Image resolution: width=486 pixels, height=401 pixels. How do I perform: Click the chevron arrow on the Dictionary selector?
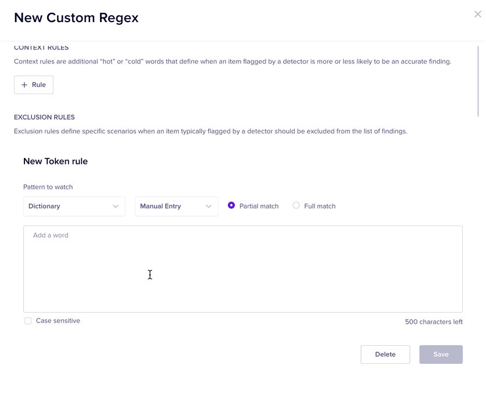click(116, 206)
